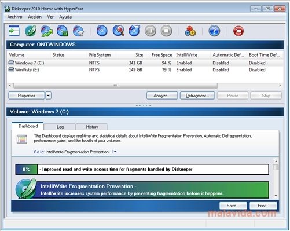Click the Go to IntelliWrite Fragmentation Prevention link
The width and height of the screenshot is (290, 231).
(x=77, y=152)
